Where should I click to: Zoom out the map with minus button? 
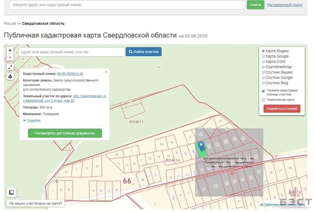click(10, 57)
